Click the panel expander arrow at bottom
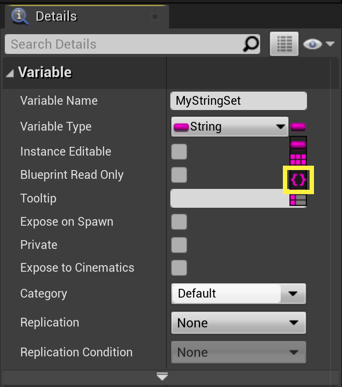Viewport: 342px width, 387px height. (x=162, y=376)
